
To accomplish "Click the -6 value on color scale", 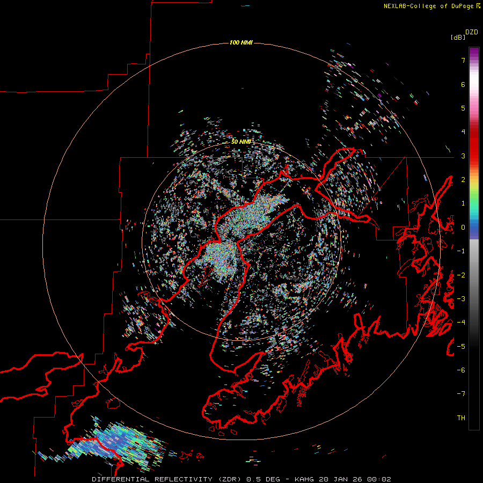I will tap(461, 370).
